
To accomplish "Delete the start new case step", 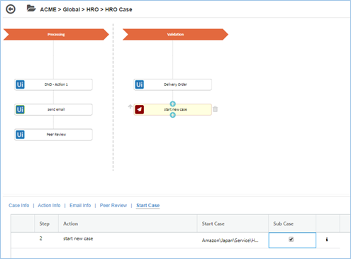I will click(215, 109).
